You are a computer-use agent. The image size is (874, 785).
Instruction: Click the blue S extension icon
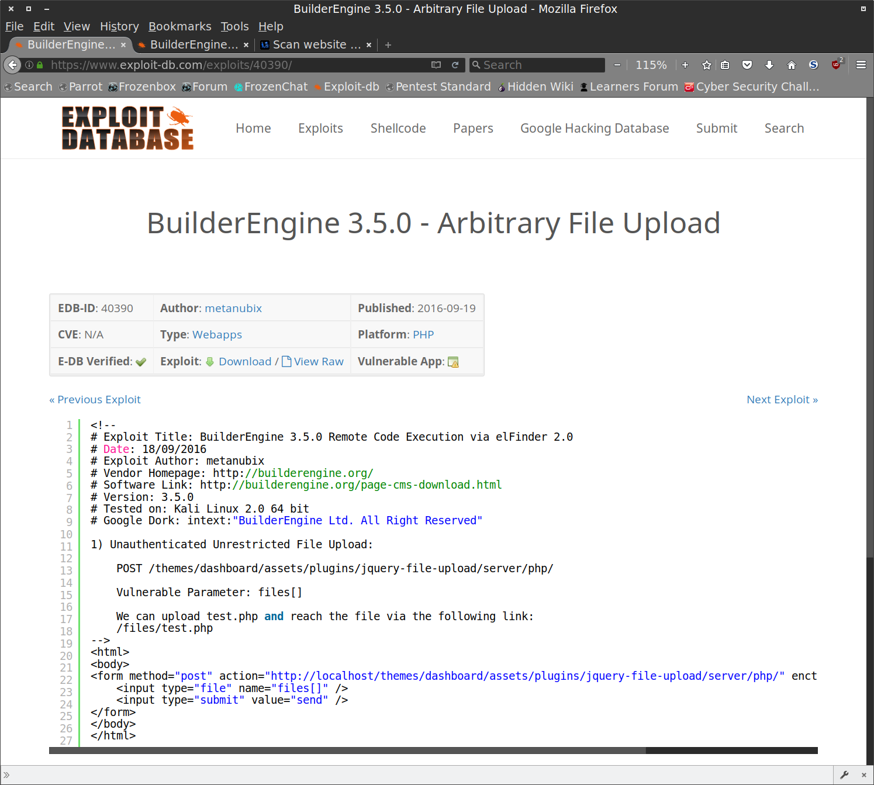click(813, 65)
